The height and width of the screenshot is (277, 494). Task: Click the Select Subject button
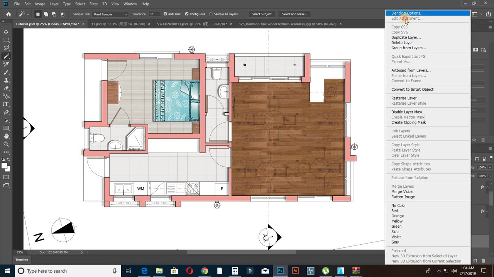tap(262, 14)
